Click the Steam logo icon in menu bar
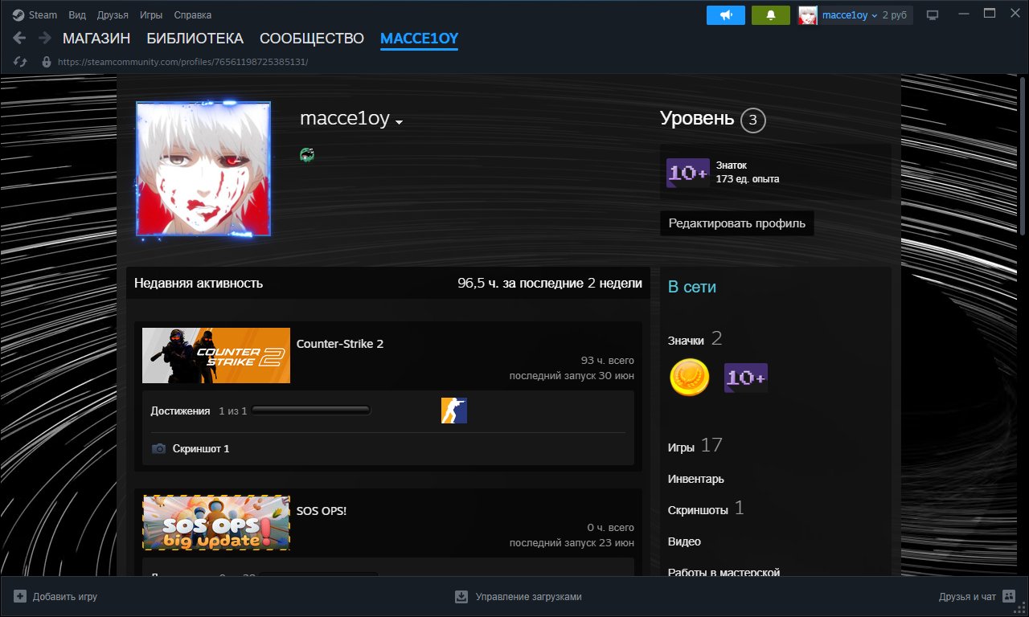 coord(18,14)
